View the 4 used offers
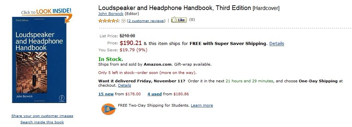 [154, 94]
